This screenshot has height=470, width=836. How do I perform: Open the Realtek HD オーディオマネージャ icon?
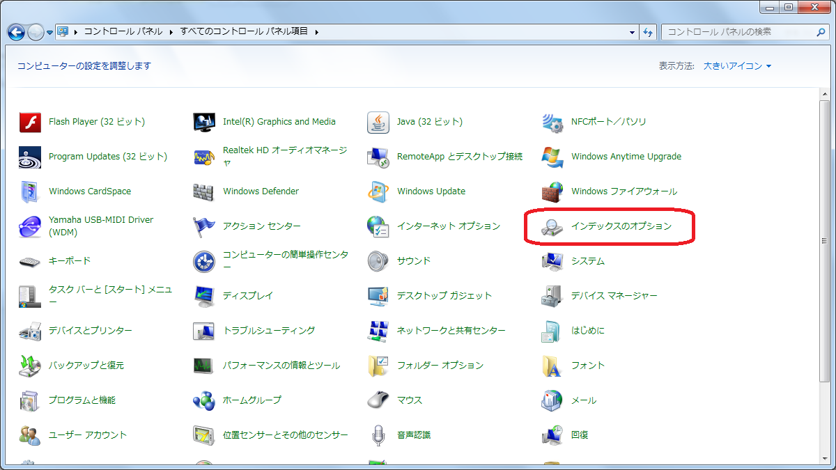click(205, 157)
